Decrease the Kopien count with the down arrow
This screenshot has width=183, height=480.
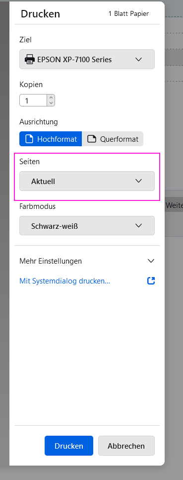pyautogui.click(x=51, y=103)
